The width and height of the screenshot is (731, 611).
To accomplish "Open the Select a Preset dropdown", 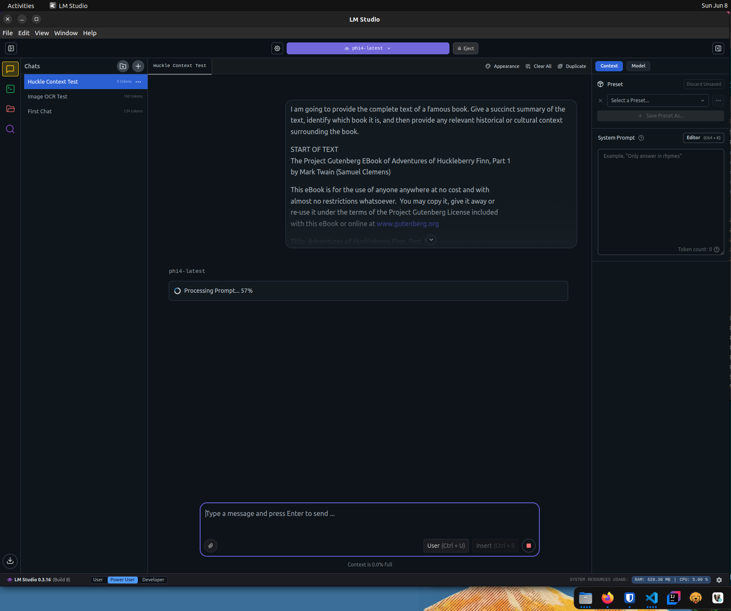I will 657,101.
